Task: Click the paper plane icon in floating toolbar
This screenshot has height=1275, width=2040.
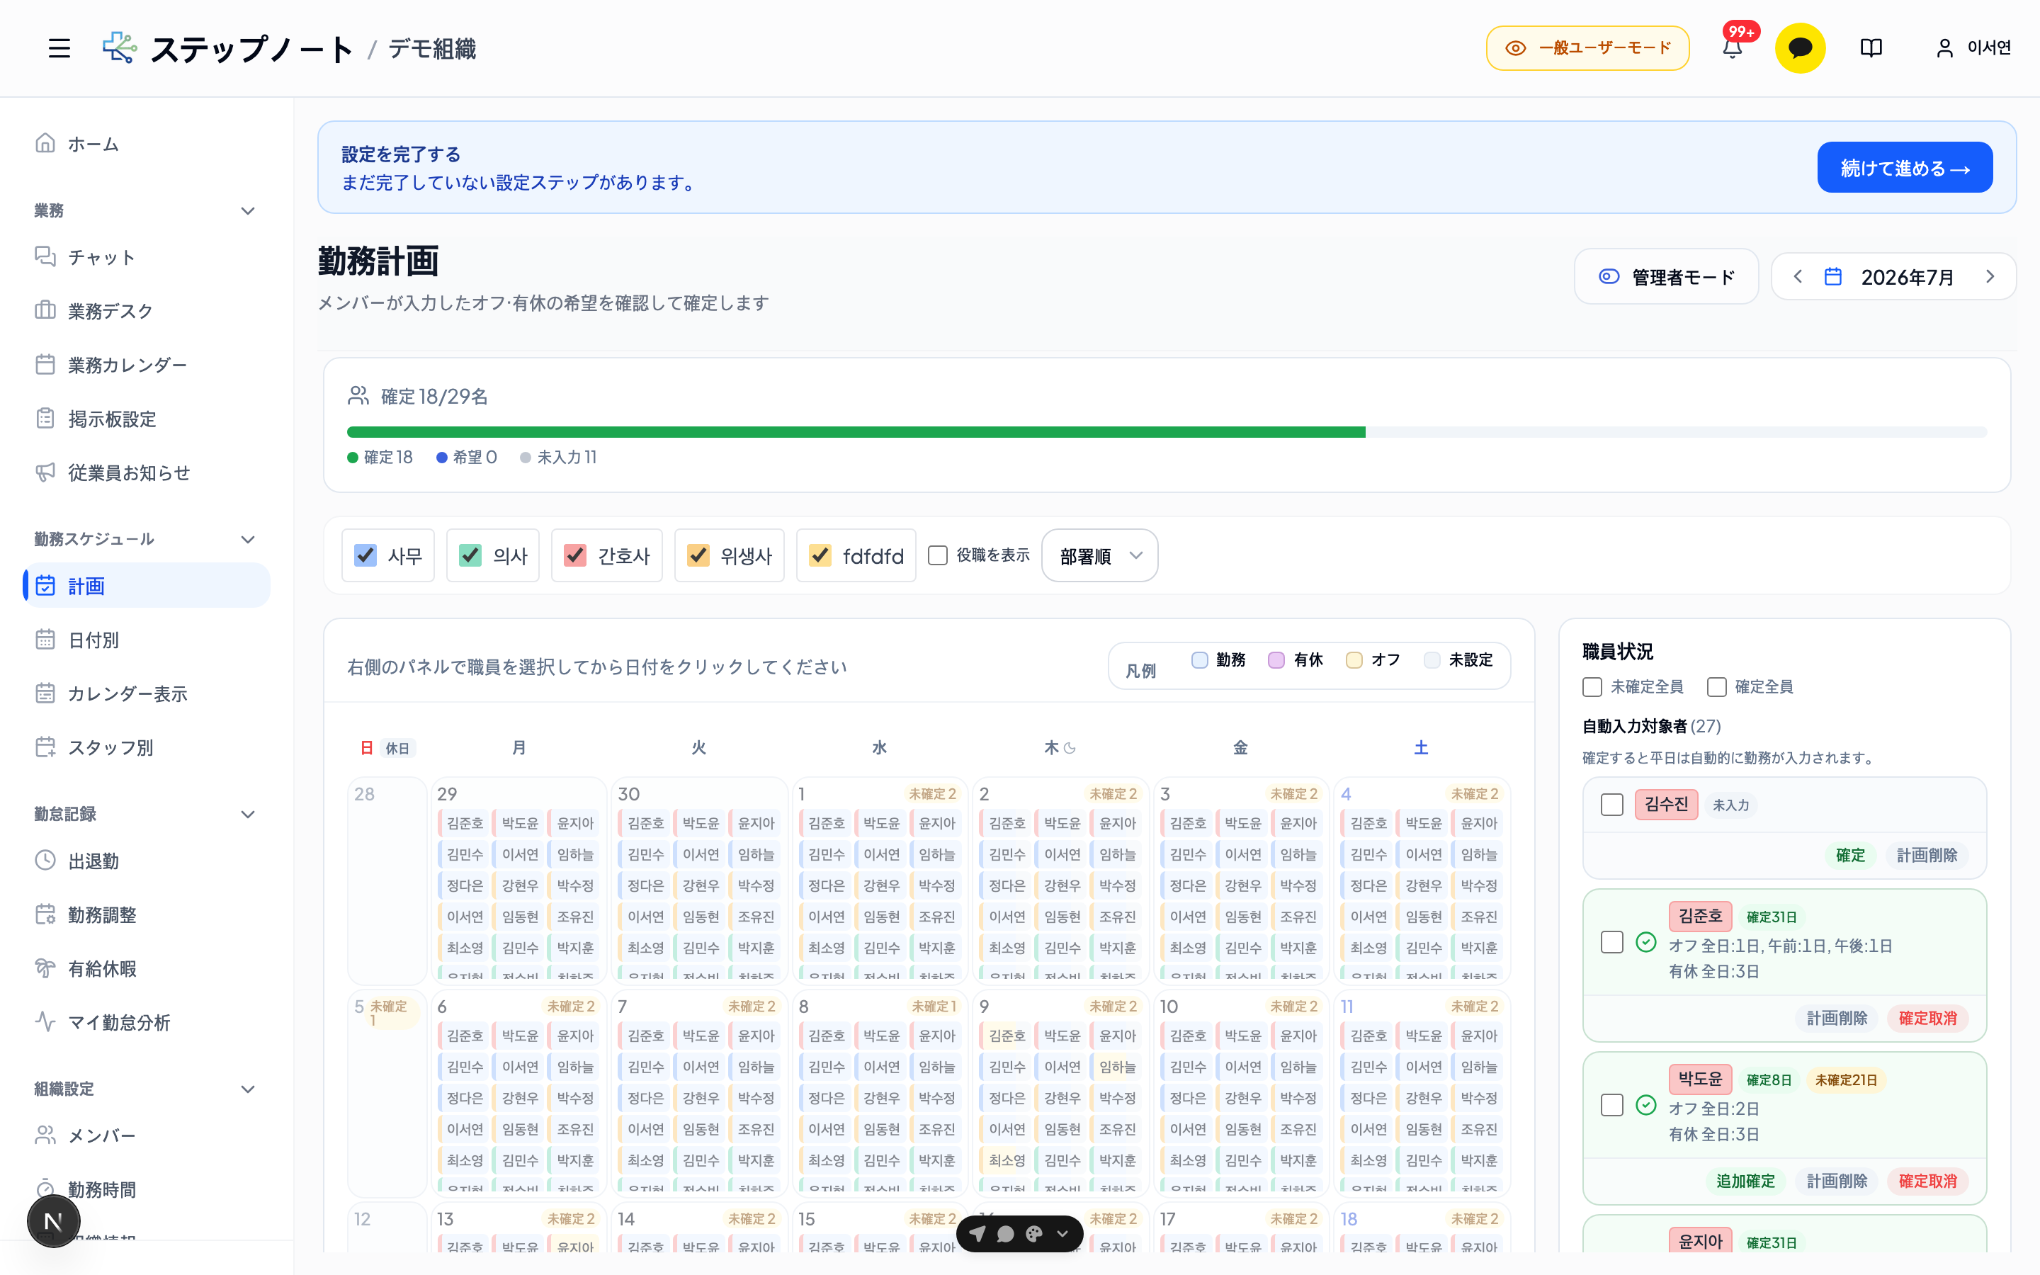Action: [x=977, y=1234]
